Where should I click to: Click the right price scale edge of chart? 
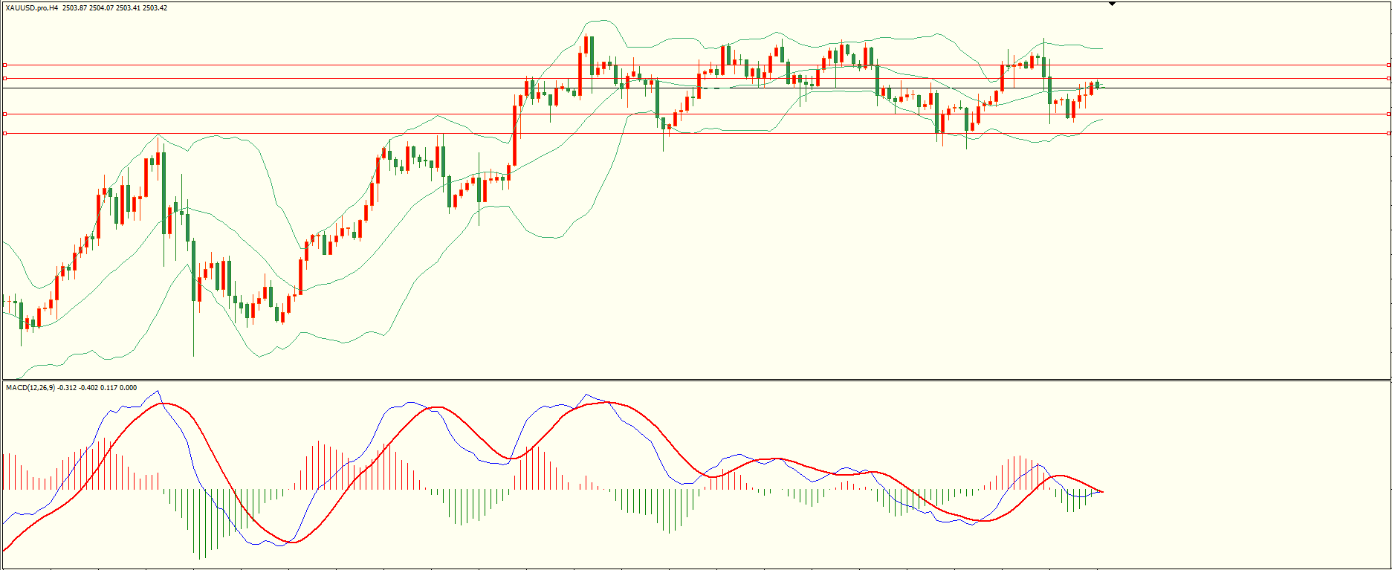pyautogui.click(x=1390, y=223)
